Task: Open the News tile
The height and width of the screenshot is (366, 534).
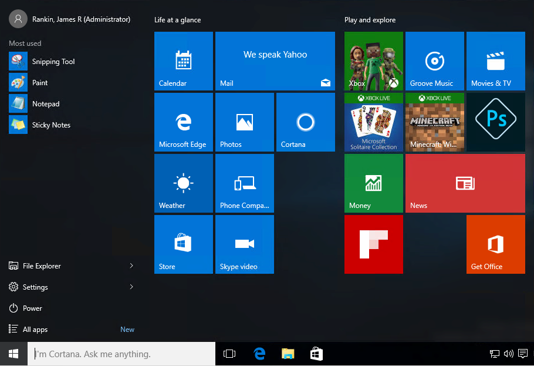Action: coord(465,183)
